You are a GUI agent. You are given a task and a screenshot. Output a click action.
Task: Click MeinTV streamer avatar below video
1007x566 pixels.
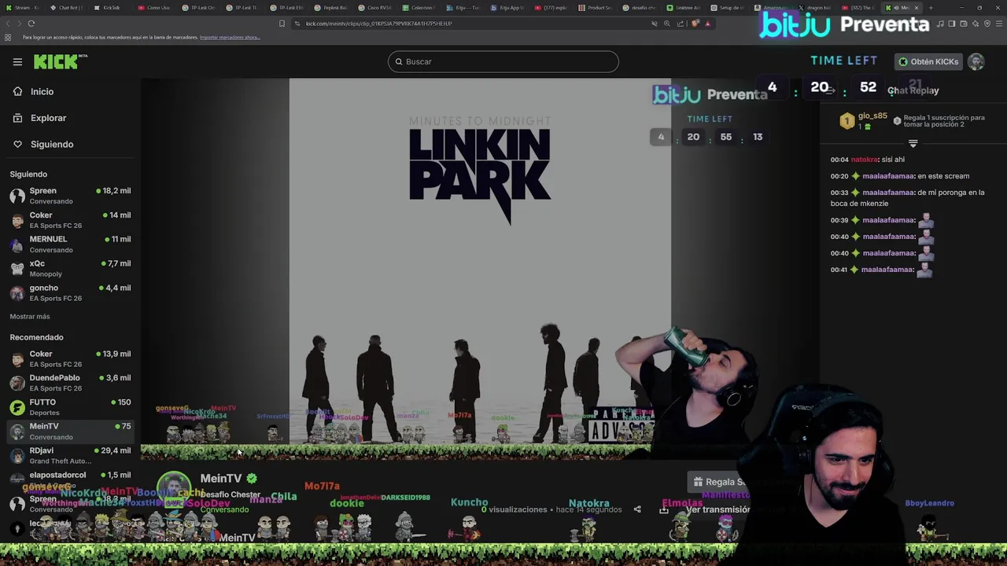click(174, 489)
